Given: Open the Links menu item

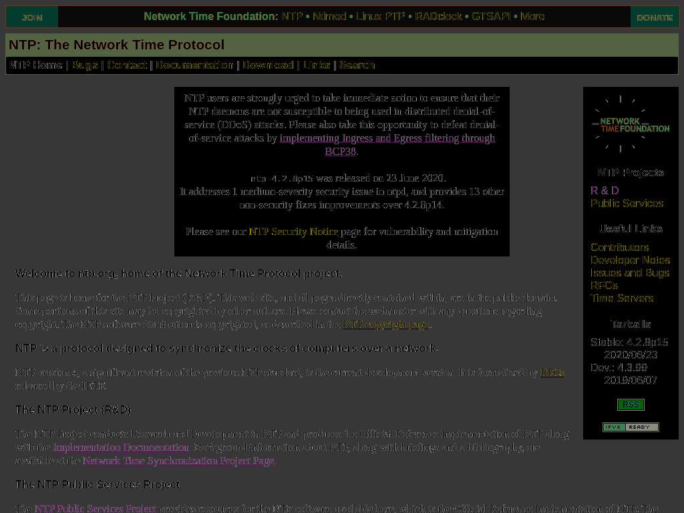Looking at the screenshot, I should pyautogui.click(x=317, y=65).
